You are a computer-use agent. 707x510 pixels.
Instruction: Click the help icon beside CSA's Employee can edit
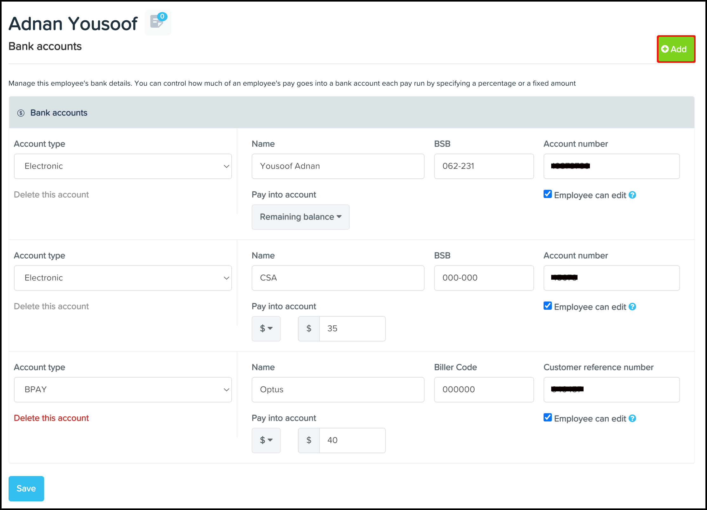[x=632, y=307]
